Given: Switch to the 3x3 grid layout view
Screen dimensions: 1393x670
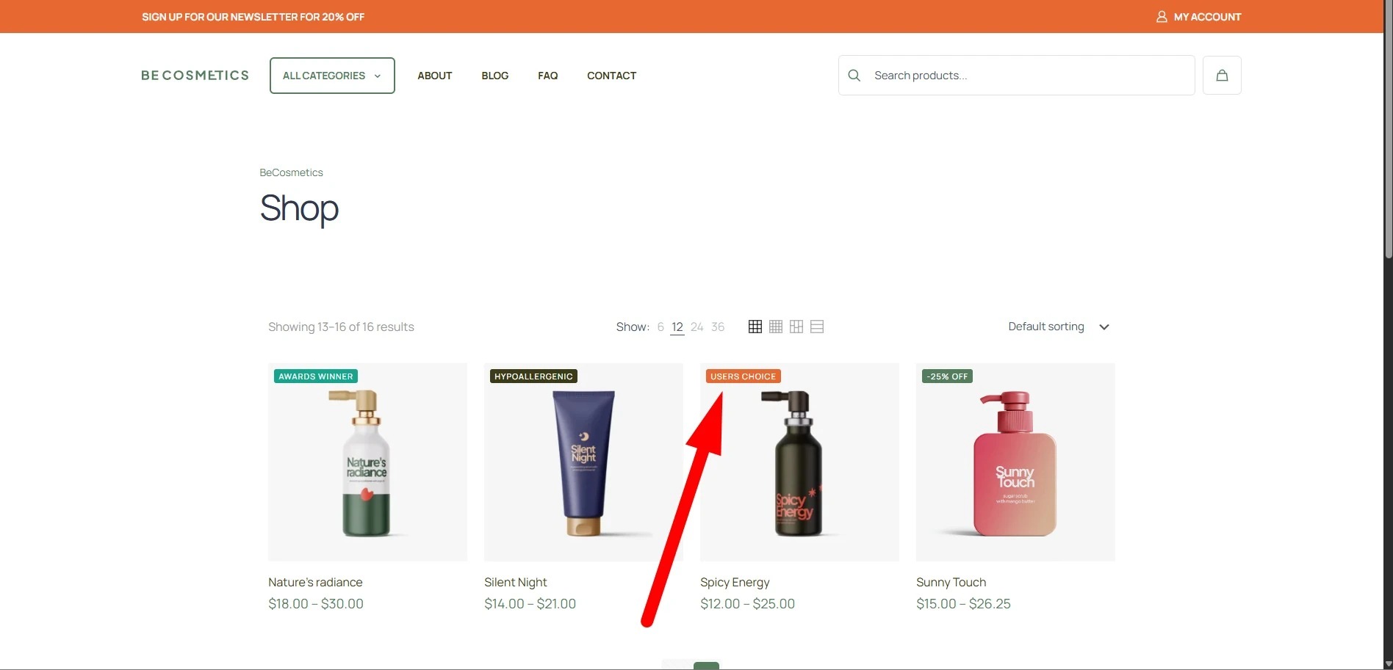Looking at the screenshot, I should click(755, 327).
